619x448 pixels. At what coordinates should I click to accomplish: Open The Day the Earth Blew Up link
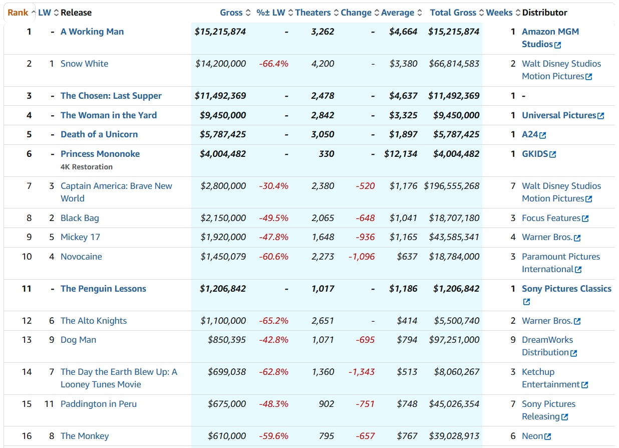tap(119, 378)
